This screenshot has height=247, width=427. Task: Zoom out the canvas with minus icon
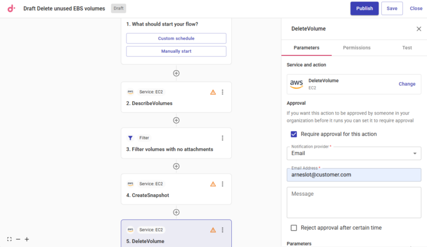[x=18, y=239]
